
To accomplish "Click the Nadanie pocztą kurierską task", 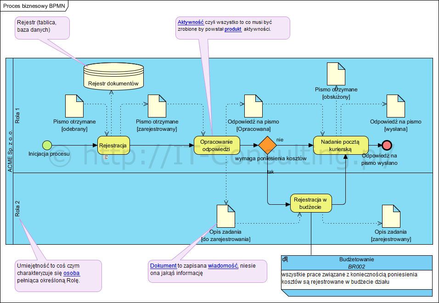I will click(x=341, y=145).
